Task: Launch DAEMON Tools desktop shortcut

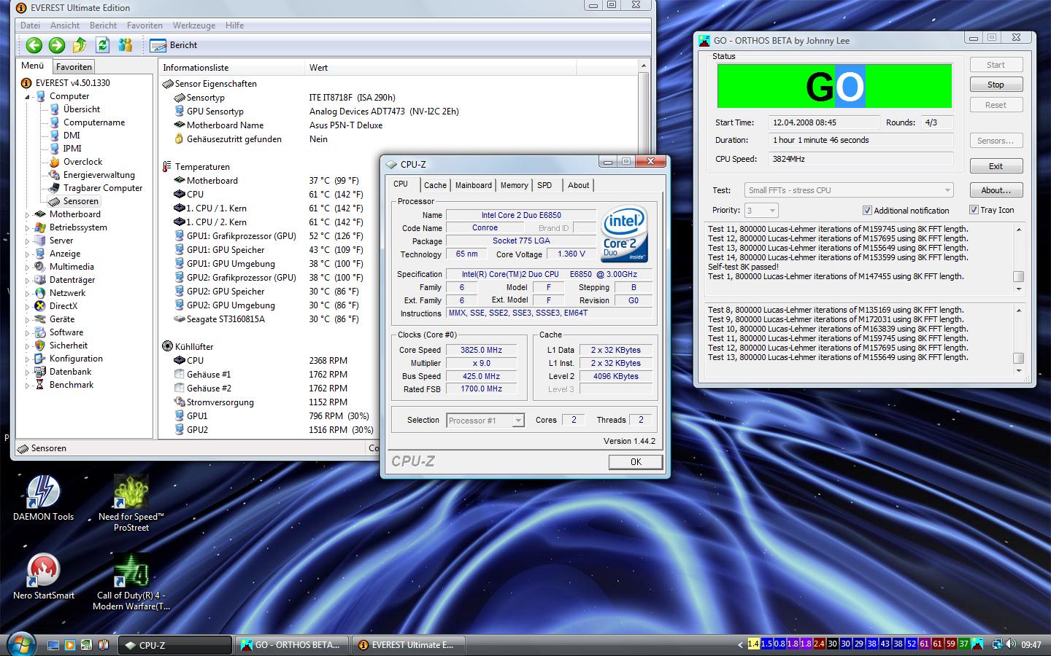Action: pos(43,498)
